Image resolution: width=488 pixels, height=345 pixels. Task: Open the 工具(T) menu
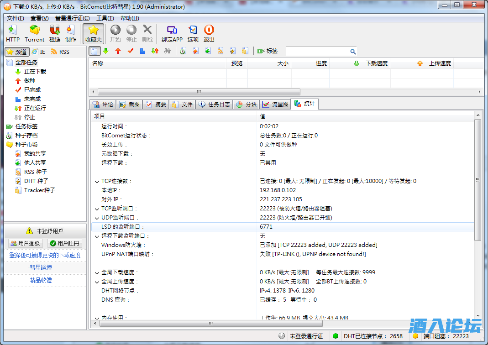tap(105, 18)
